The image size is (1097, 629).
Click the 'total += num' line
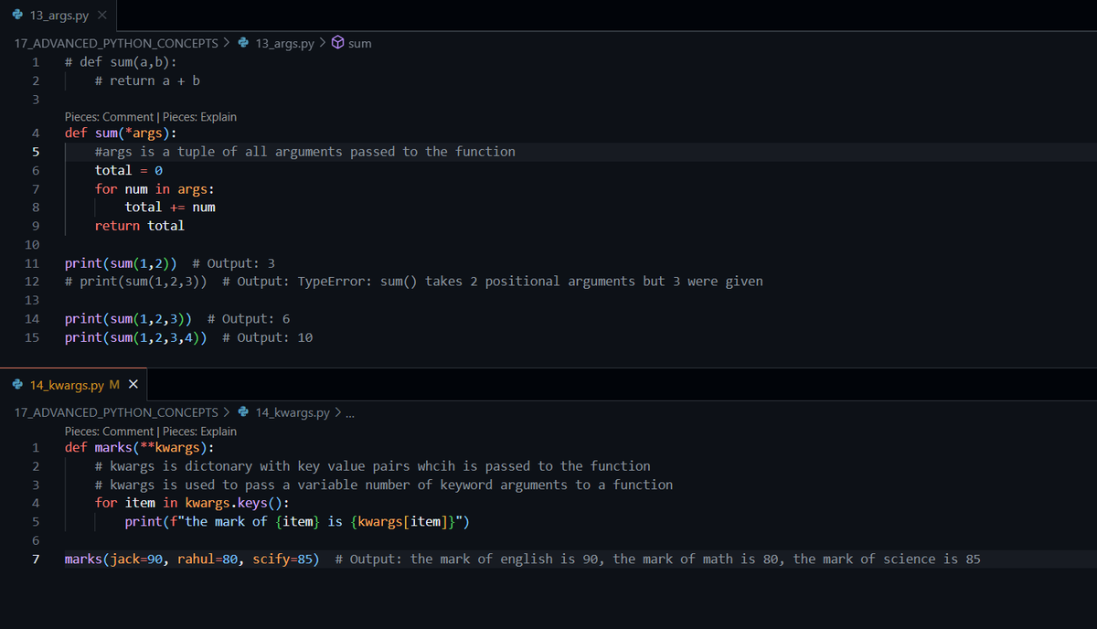point(170,208)
